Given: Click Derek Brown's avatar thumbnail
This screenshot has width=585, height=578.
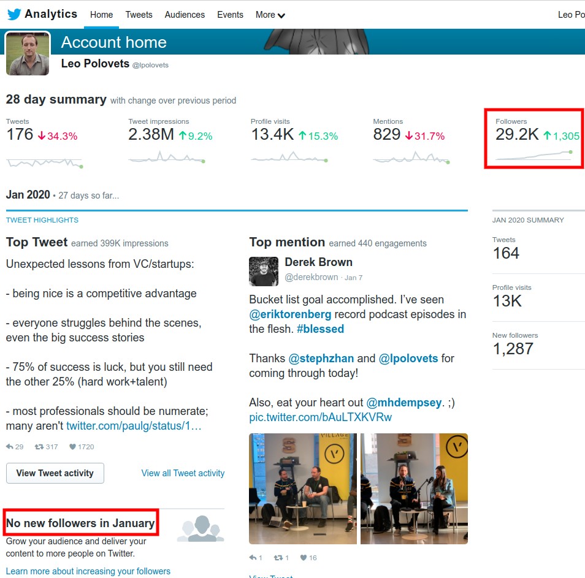Looking at the screenshot, I should [x=264, y=272].
